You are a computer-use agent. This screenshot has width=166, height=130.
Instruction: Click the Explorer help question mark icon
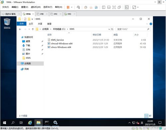click(x=151, y=24)
